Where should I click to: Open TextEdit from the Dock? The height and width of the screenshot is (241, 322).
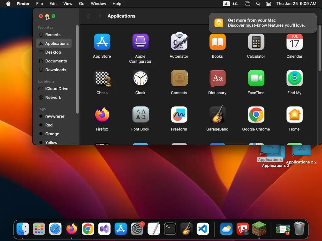153,229
